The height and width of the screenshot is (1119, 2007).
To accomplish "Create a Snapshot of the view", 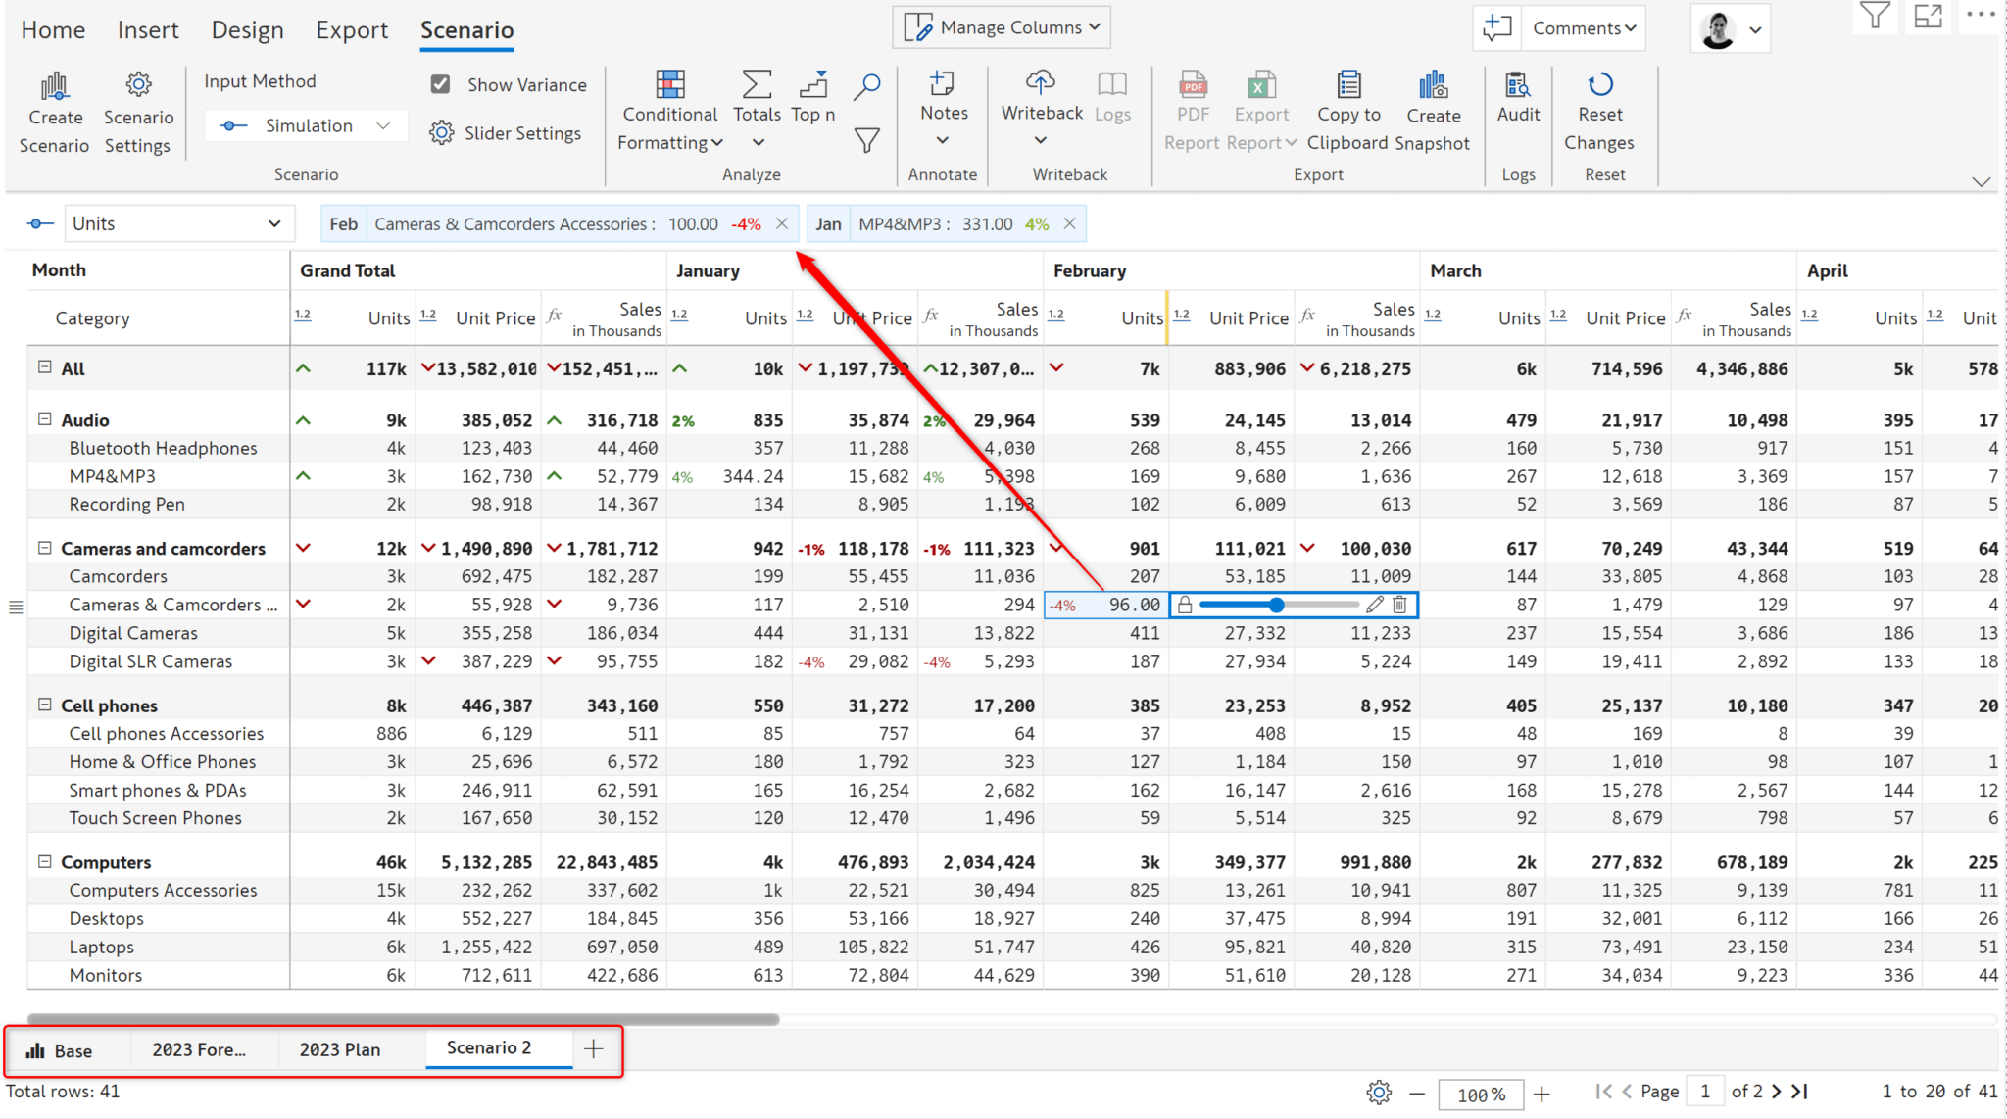I will point(1434,108).
